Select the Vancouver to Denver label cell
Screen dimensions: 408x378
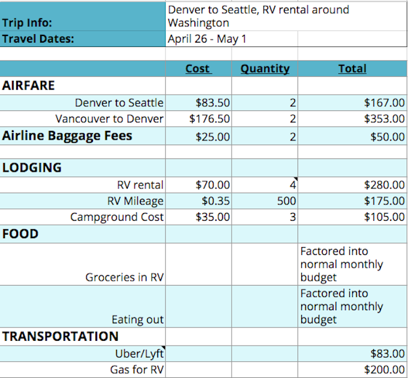(109, 119)
